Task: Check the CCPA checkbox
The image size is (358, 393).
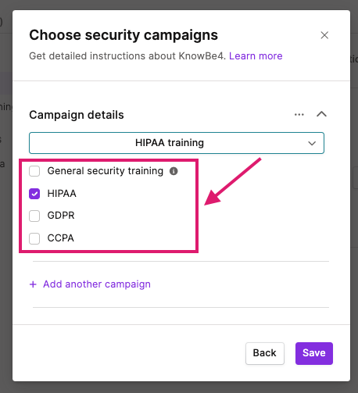Action: click(x=34, y=238)
